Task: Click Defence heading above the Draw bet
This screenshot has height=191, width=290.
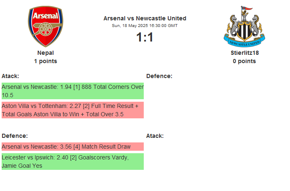Action: coord(15,136)
